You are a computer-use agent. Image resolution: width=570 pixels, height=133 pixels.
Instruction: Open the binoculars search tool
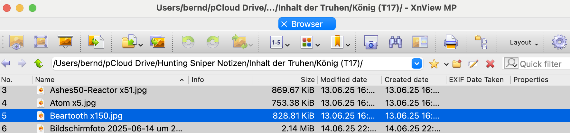[395, 42]
